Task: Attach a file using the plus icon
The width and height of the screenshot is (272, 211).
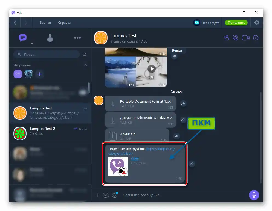Action: tap(98, 195)
